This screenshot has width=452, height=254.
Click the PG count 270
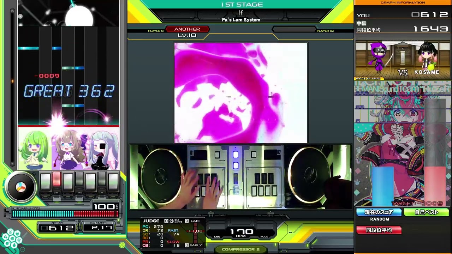coord(158,227)
